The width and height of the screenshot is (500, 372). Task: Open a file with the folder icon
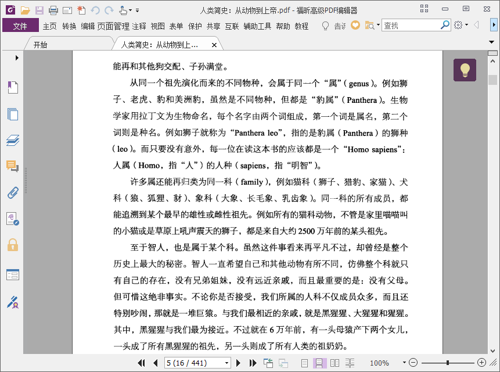25,10
